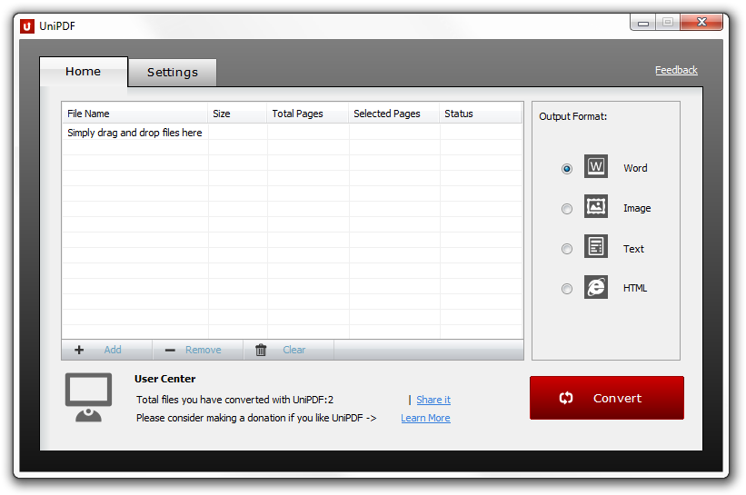
Task: Click the Size column header
Action: click(237, 114)
